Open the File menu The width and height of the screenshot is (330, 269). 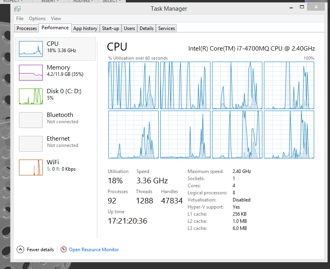point(19,18)
